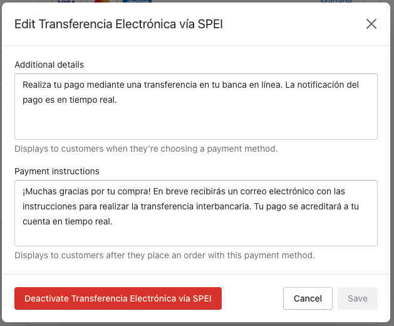Click the partially hidden American Express icon
This screenshot has height=326, width=394.
click(137, 1)
